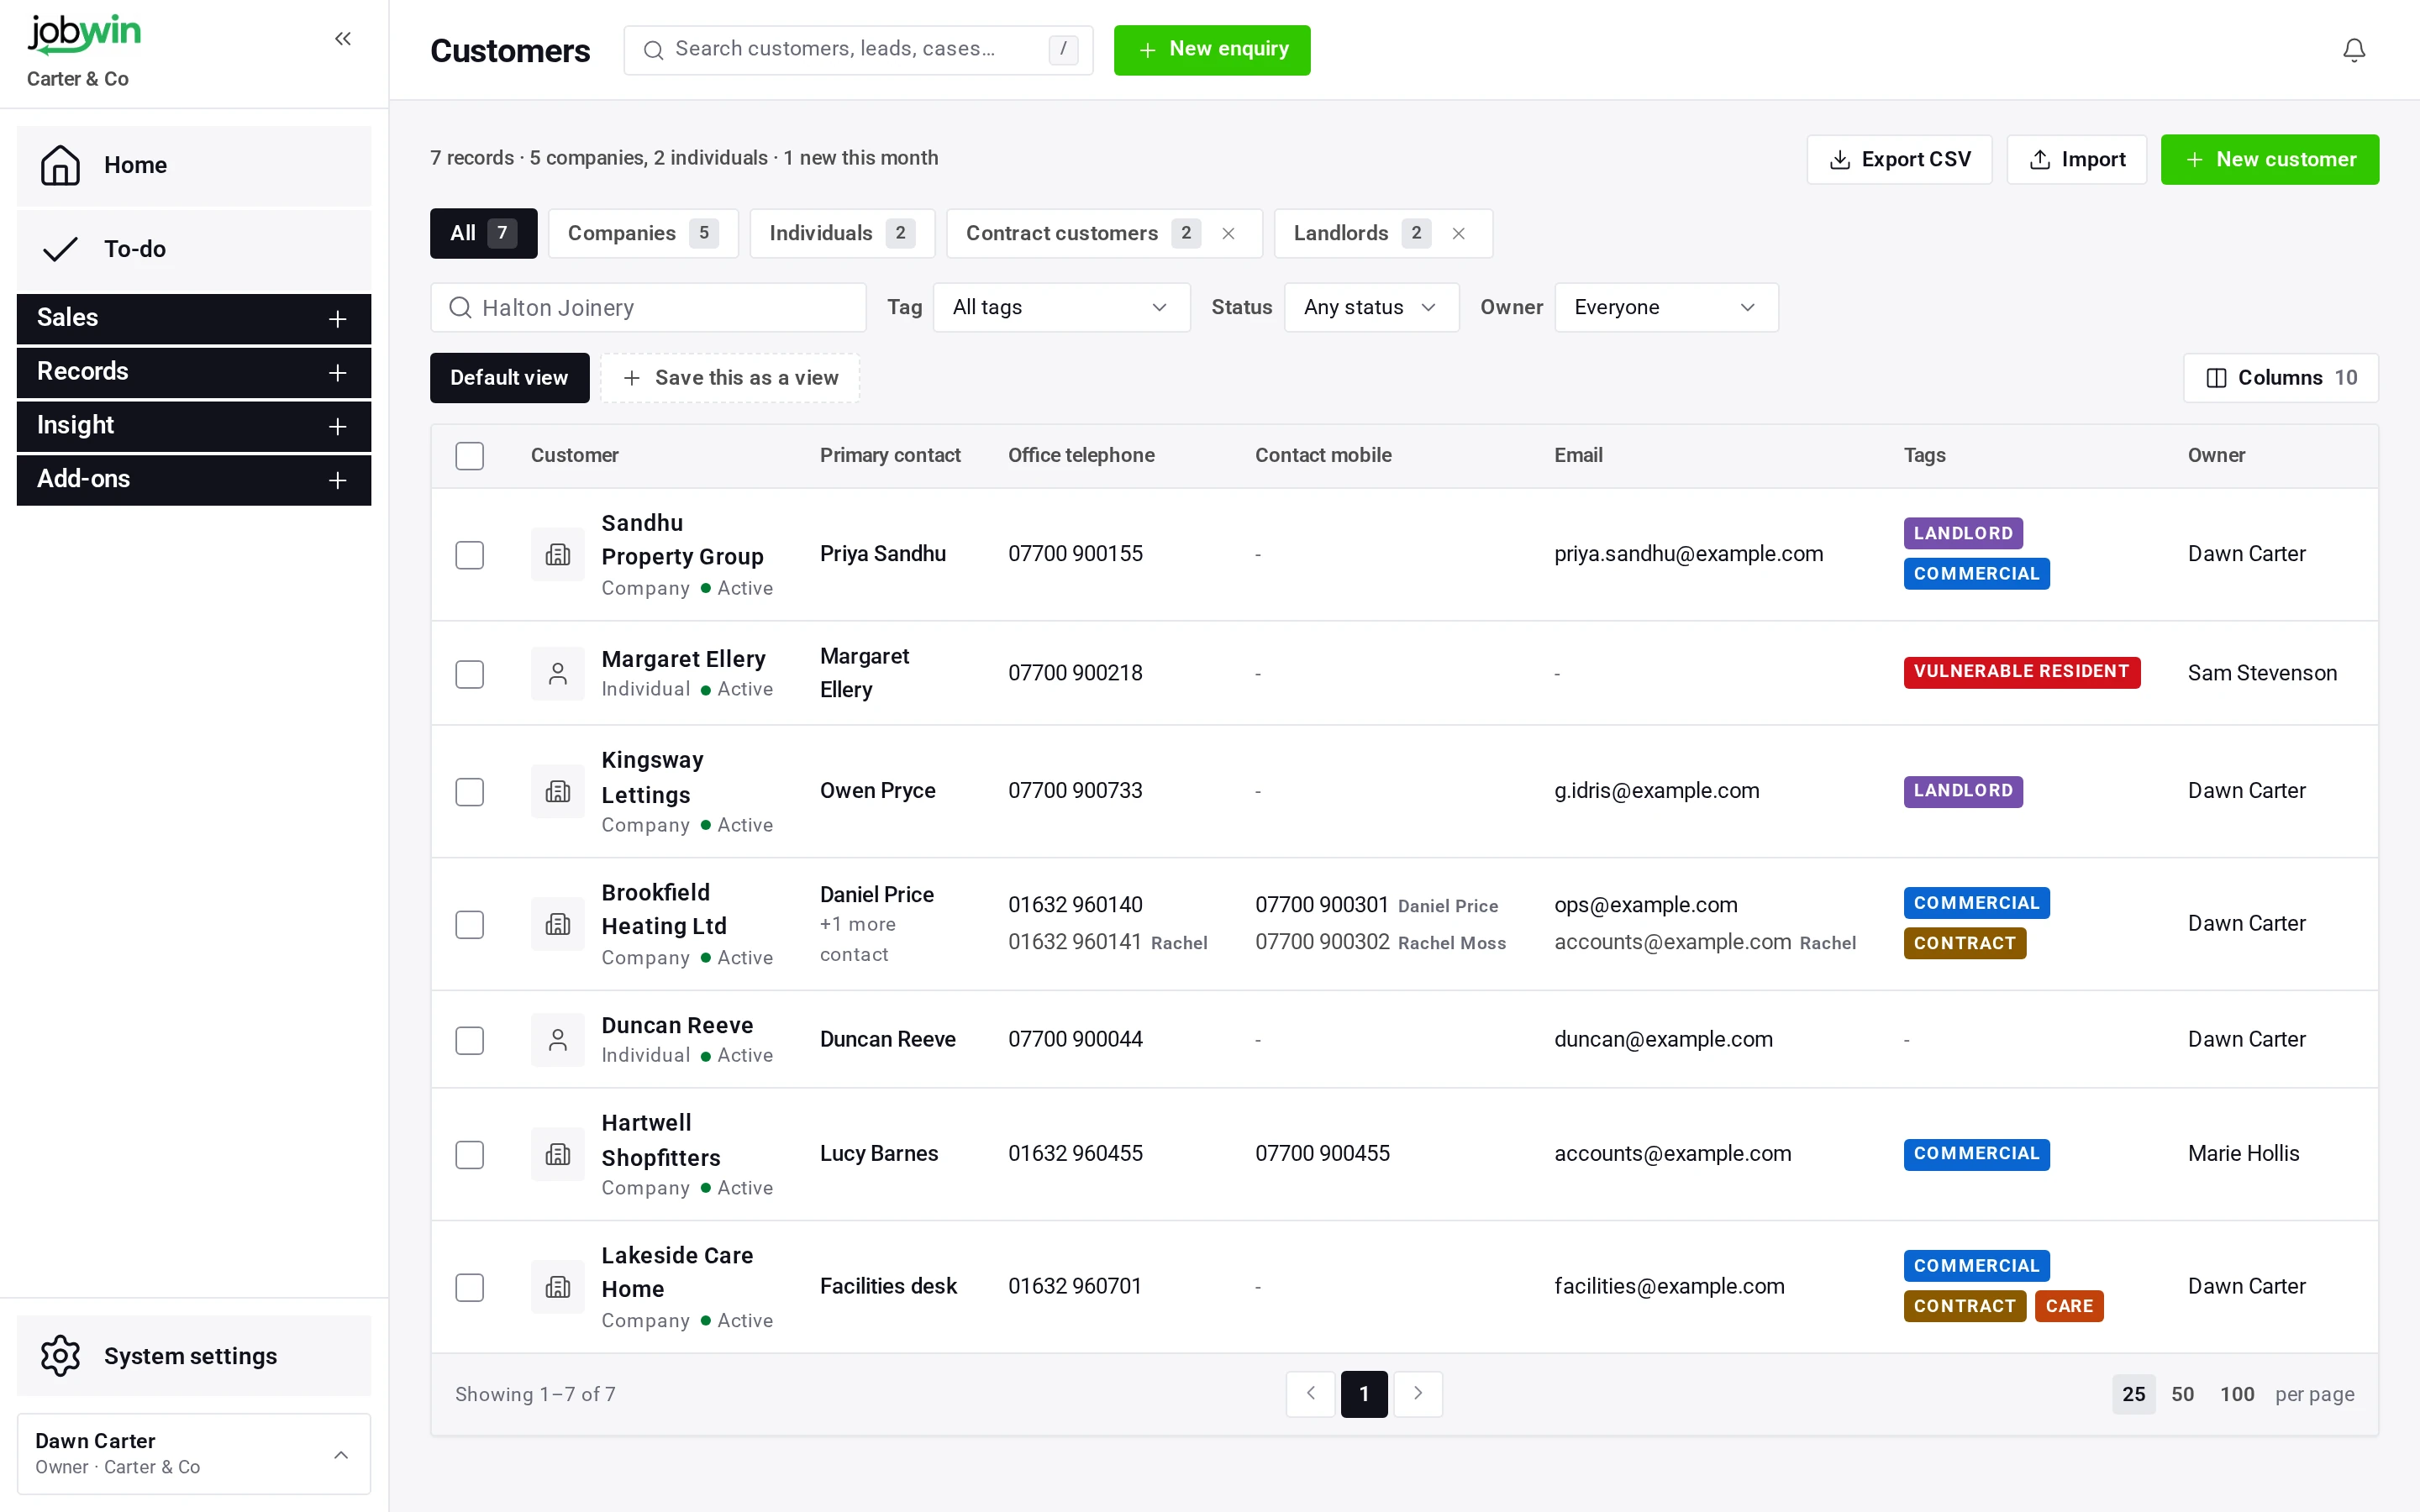Click page 1 button
This screenshot has width=2420, height=1512.
(1364, 1394)
